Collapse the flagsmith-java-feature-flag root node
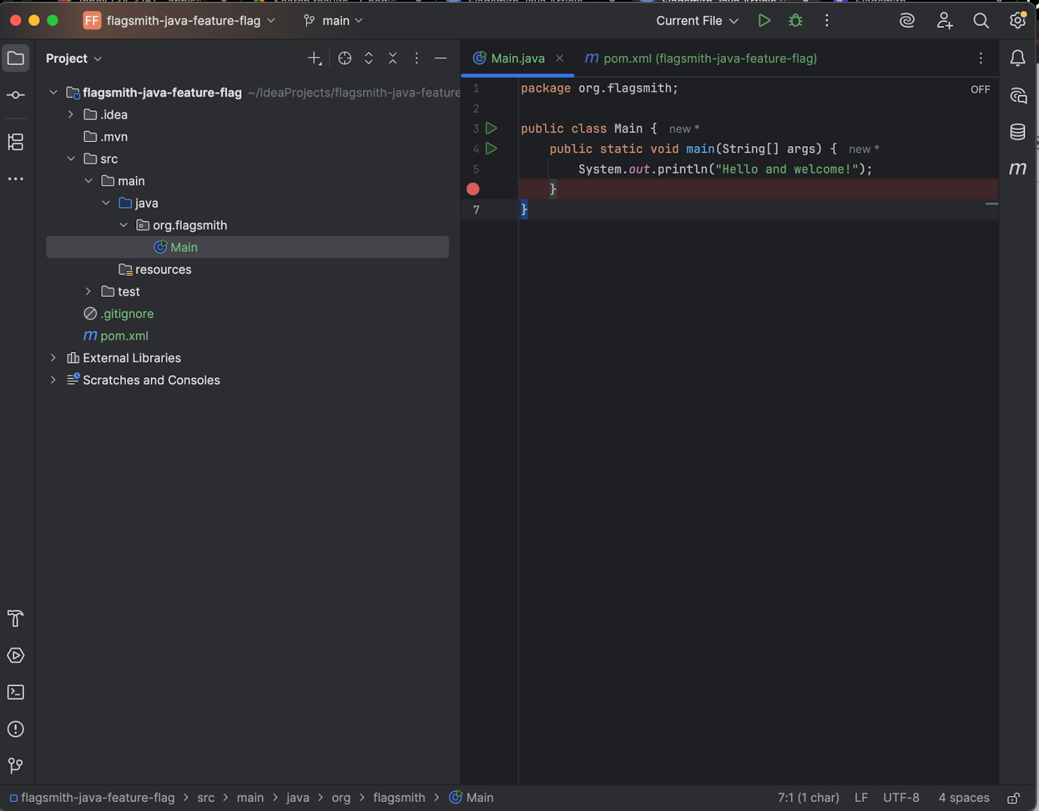This screenshot has width=1039, height=811. [53, 93]
